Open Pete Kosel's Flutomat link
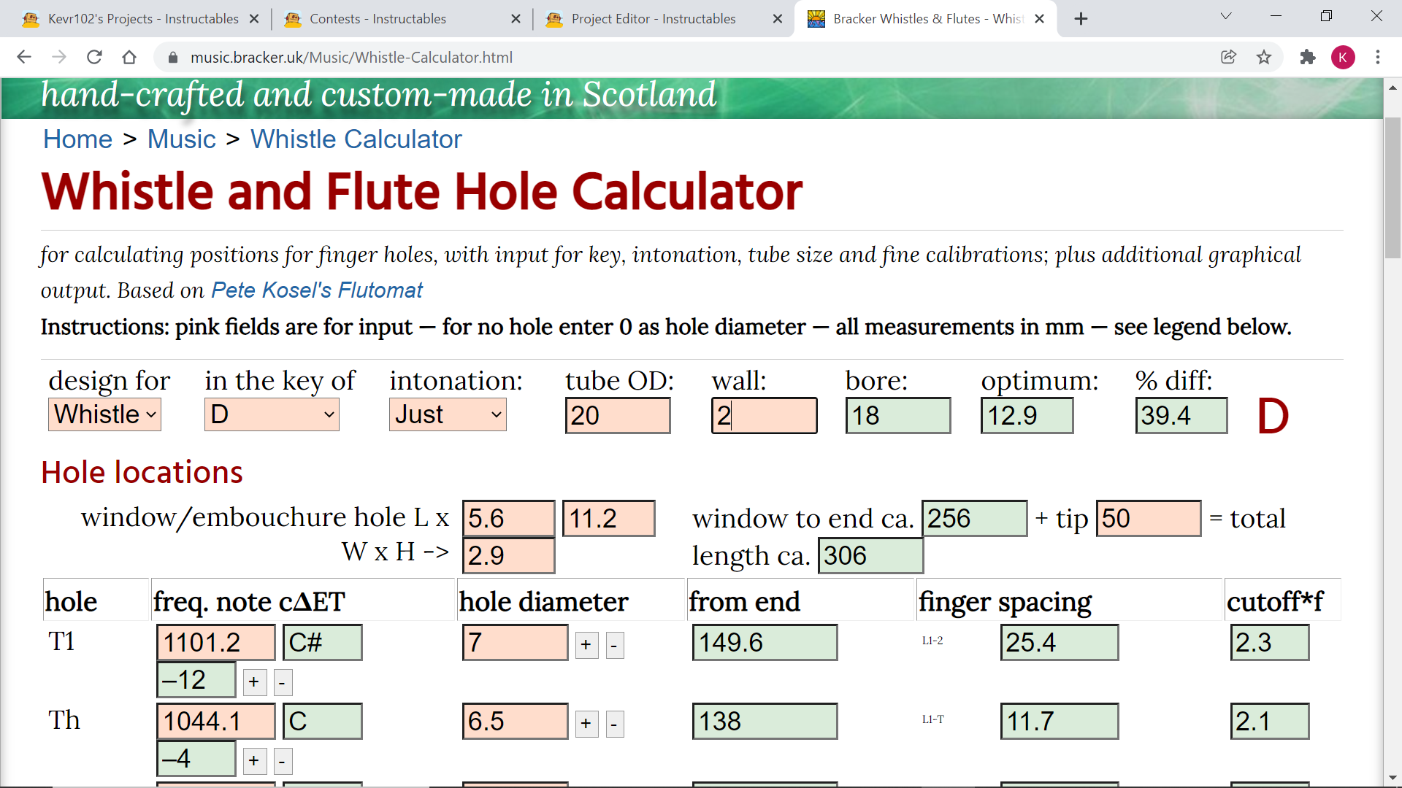1402x788 pixels. 317,290
